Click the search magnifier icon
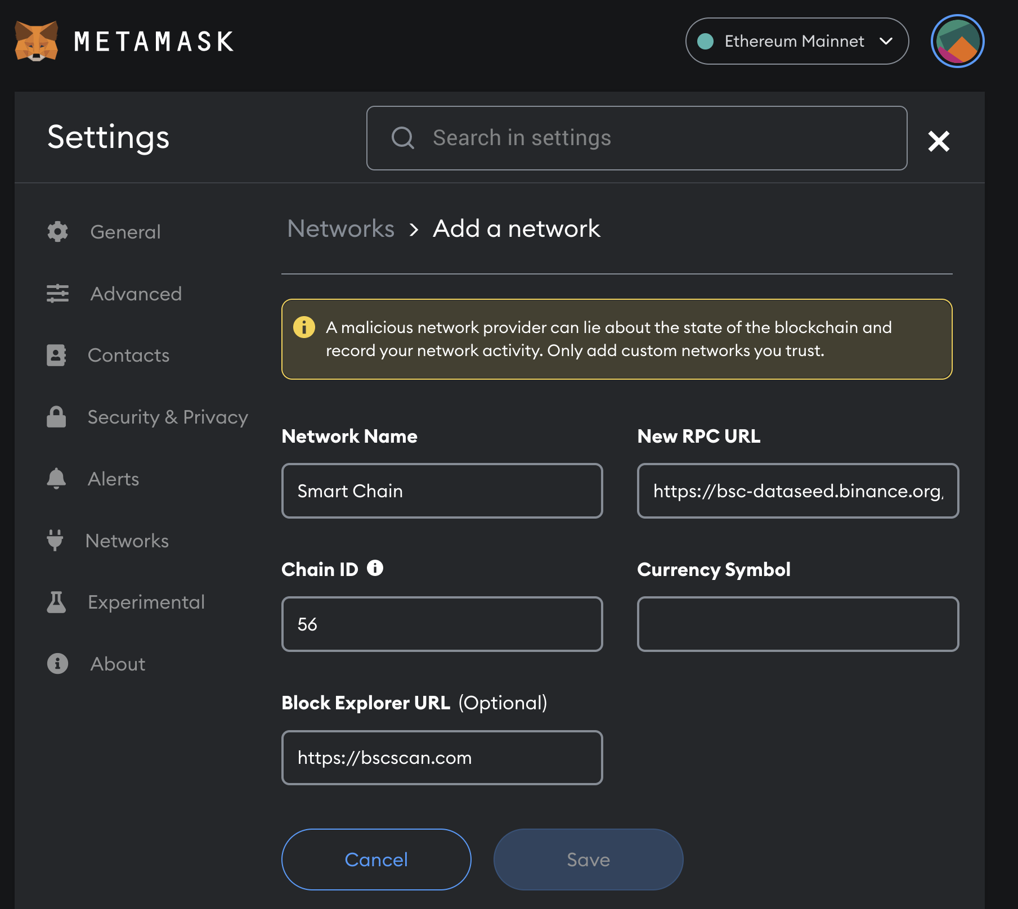The image size is (1018, 909). pos(403,138)
